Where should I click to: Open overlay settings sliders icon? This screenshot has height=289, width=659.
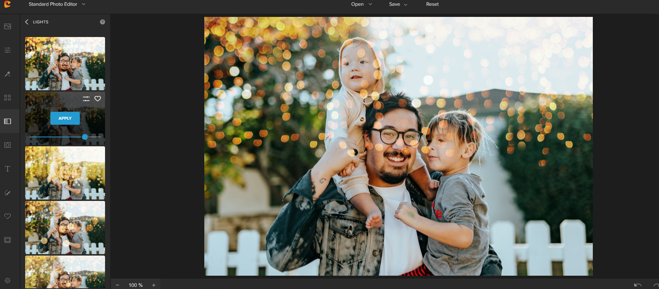(x=86, y=98)
